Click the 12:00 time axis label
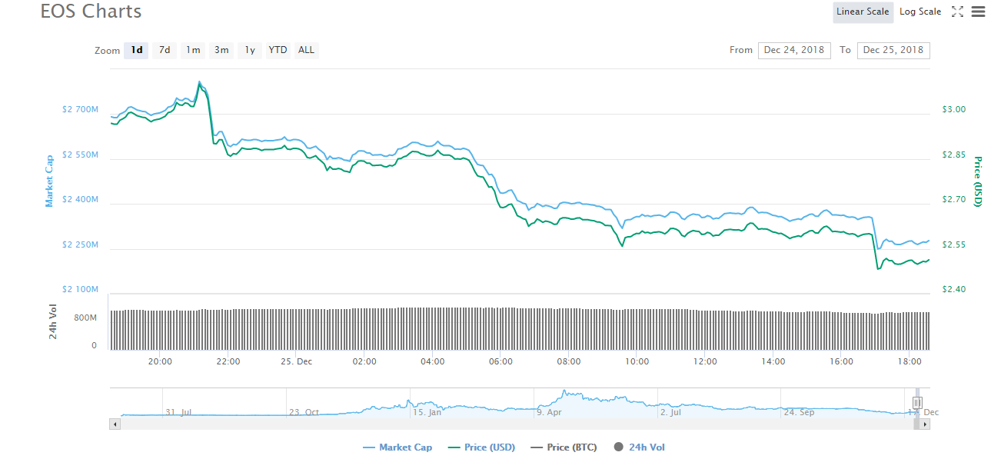This screenshot has height=459, width=991. [705, 361]
